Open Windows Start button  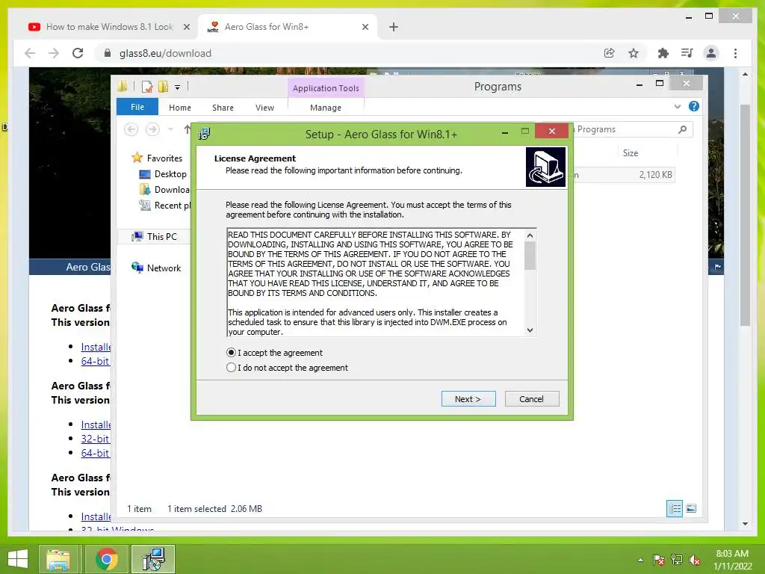point(18,558)
